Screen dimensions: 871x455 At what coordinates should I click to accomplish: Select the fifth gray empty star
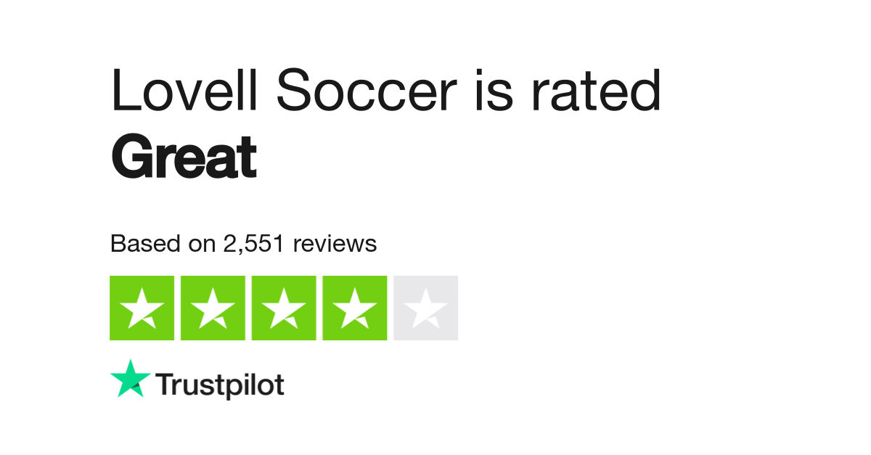tap(426, 308)
